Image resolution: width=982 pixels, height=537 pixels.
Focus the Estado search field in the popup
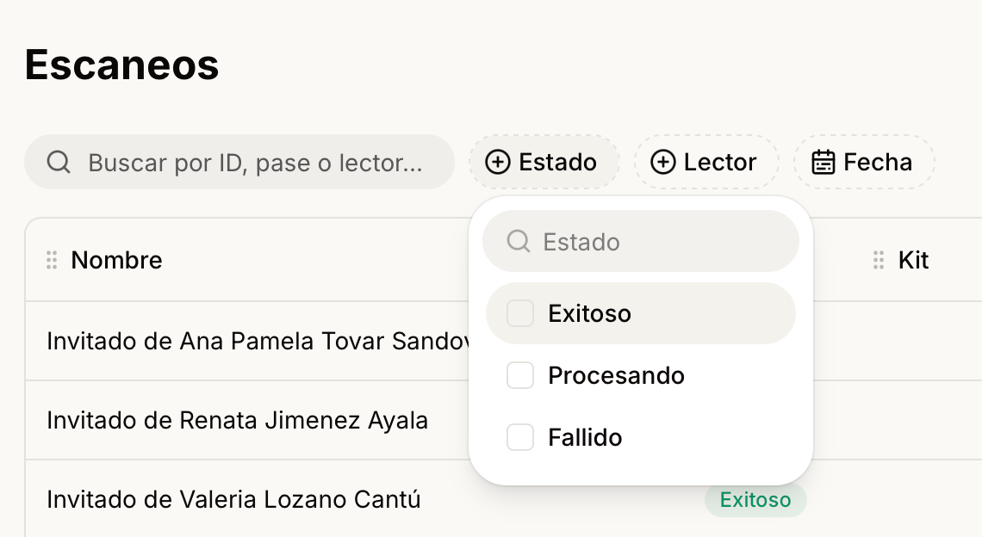tap(641, 241)
